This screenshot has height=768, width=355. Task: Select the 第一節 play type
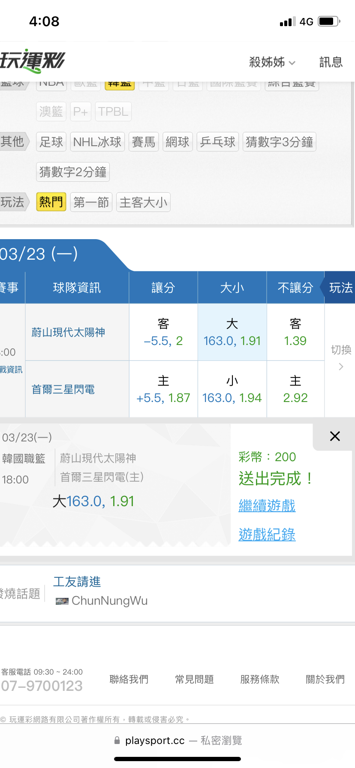click(91, 202)
